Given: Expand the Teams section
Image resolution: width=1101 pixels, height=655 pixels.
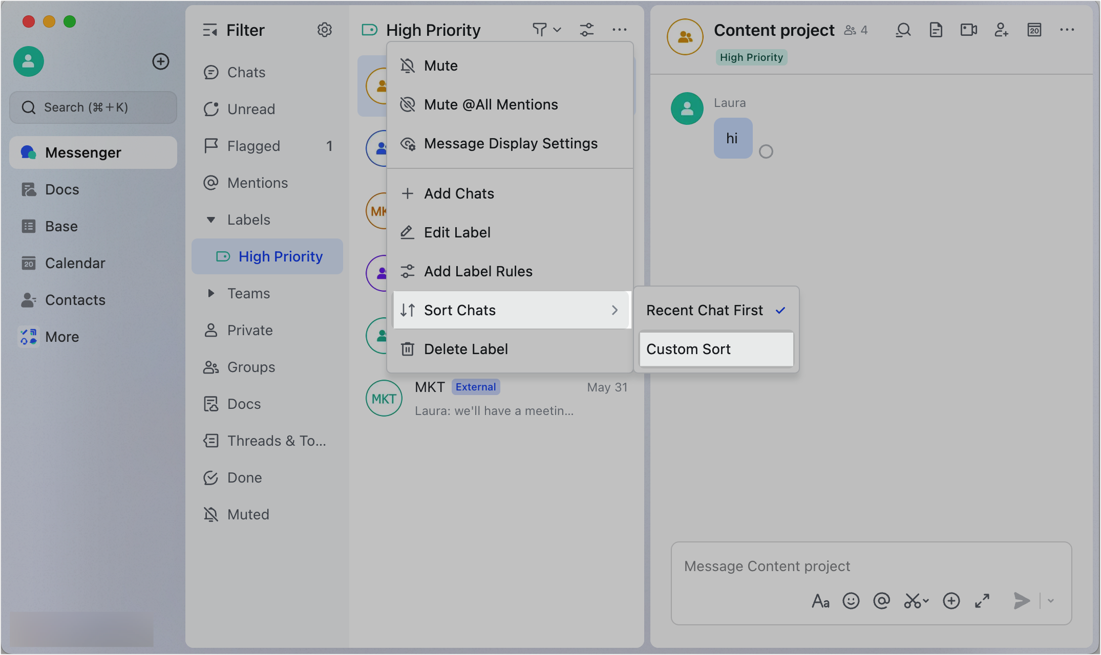Looking at the screenshot, I should tap(210, 293).
